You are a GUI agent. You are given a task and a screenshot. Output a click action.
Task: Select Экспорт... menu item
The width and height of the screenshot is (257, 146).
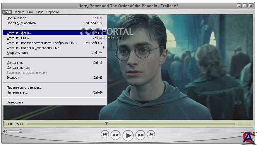click(15, 78)
